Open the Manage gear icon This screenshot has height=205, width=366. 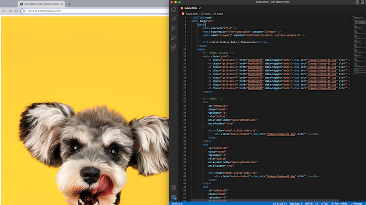pos(174,197)
